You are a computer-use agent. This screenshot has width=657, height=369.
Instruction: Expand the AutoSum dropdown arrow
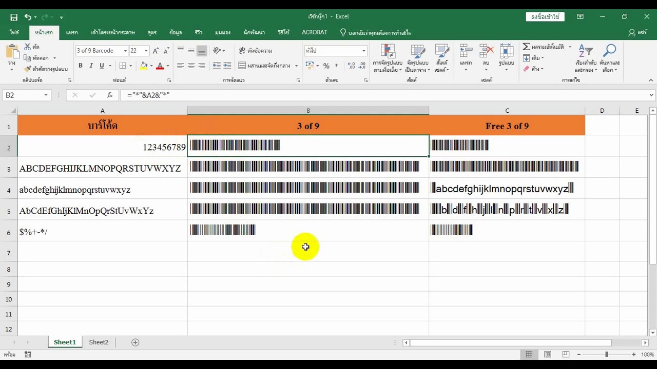pyautogui.click(x=569, y=47)
